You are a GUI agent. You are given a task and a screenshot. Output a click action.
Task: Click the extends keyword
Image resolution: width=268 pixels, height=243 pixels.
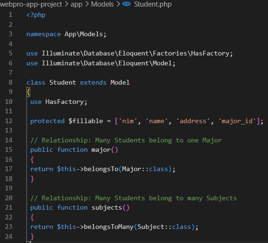(93, 83)
